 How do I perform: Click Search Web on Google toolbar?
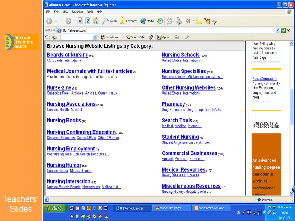[111, 37]
